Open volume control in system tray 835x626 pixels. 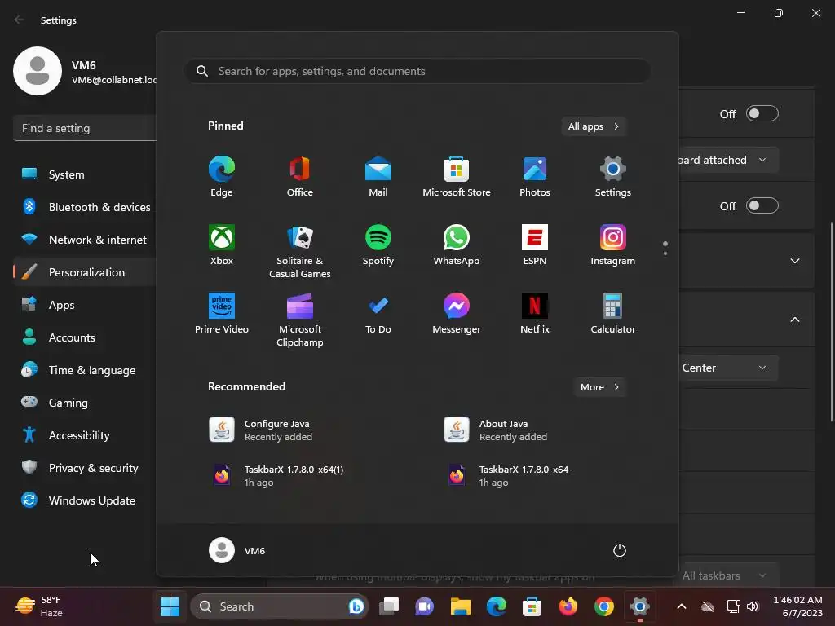tap(753, 606)
